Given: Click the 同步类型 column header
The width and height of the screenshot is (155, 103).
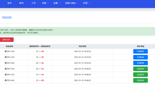Looking at the screenshot, I should pos(141,46).
